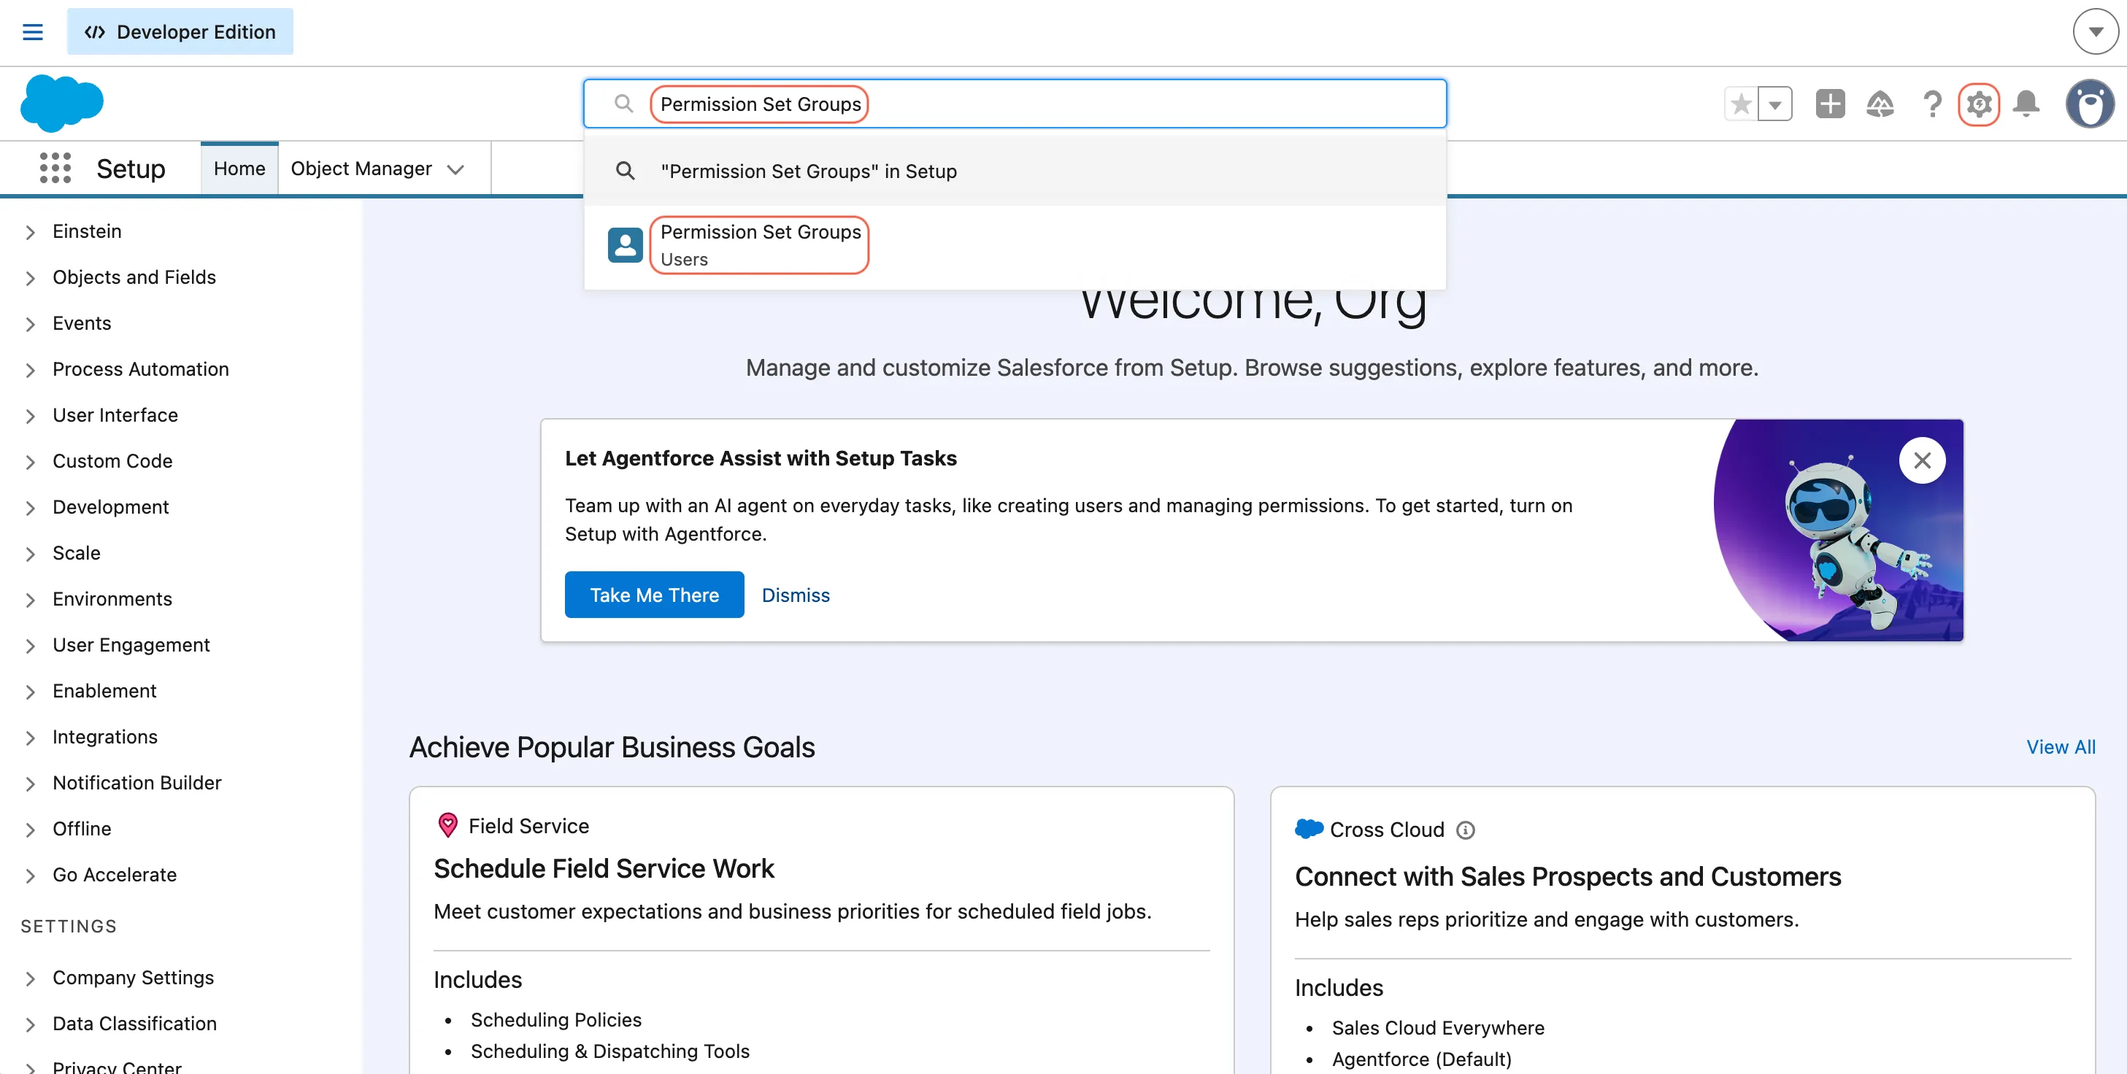Viewport: 2127px width, 1074px height.
Task: Expand the Events section
Action: click(31, 324)
